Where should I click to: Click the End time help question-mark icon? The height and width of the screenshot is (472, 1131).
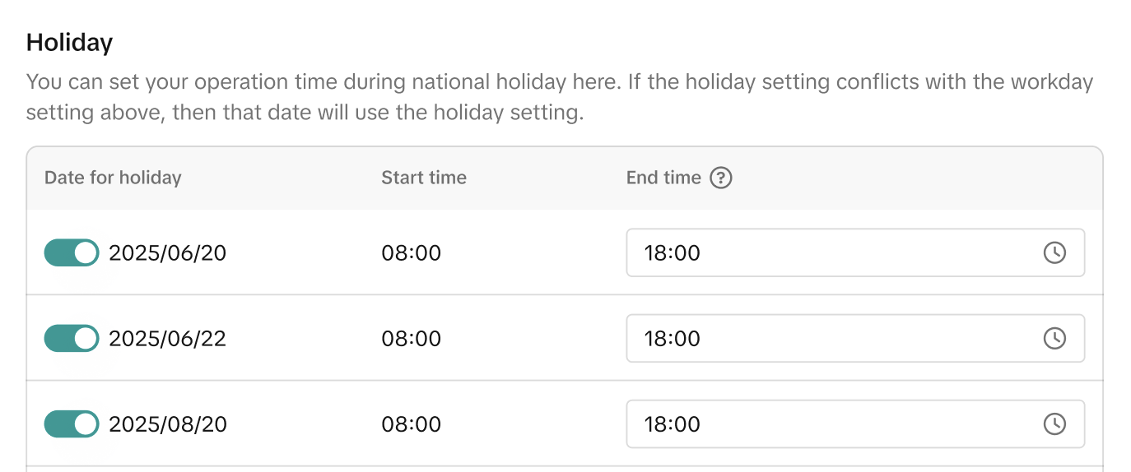coord(721,178)
